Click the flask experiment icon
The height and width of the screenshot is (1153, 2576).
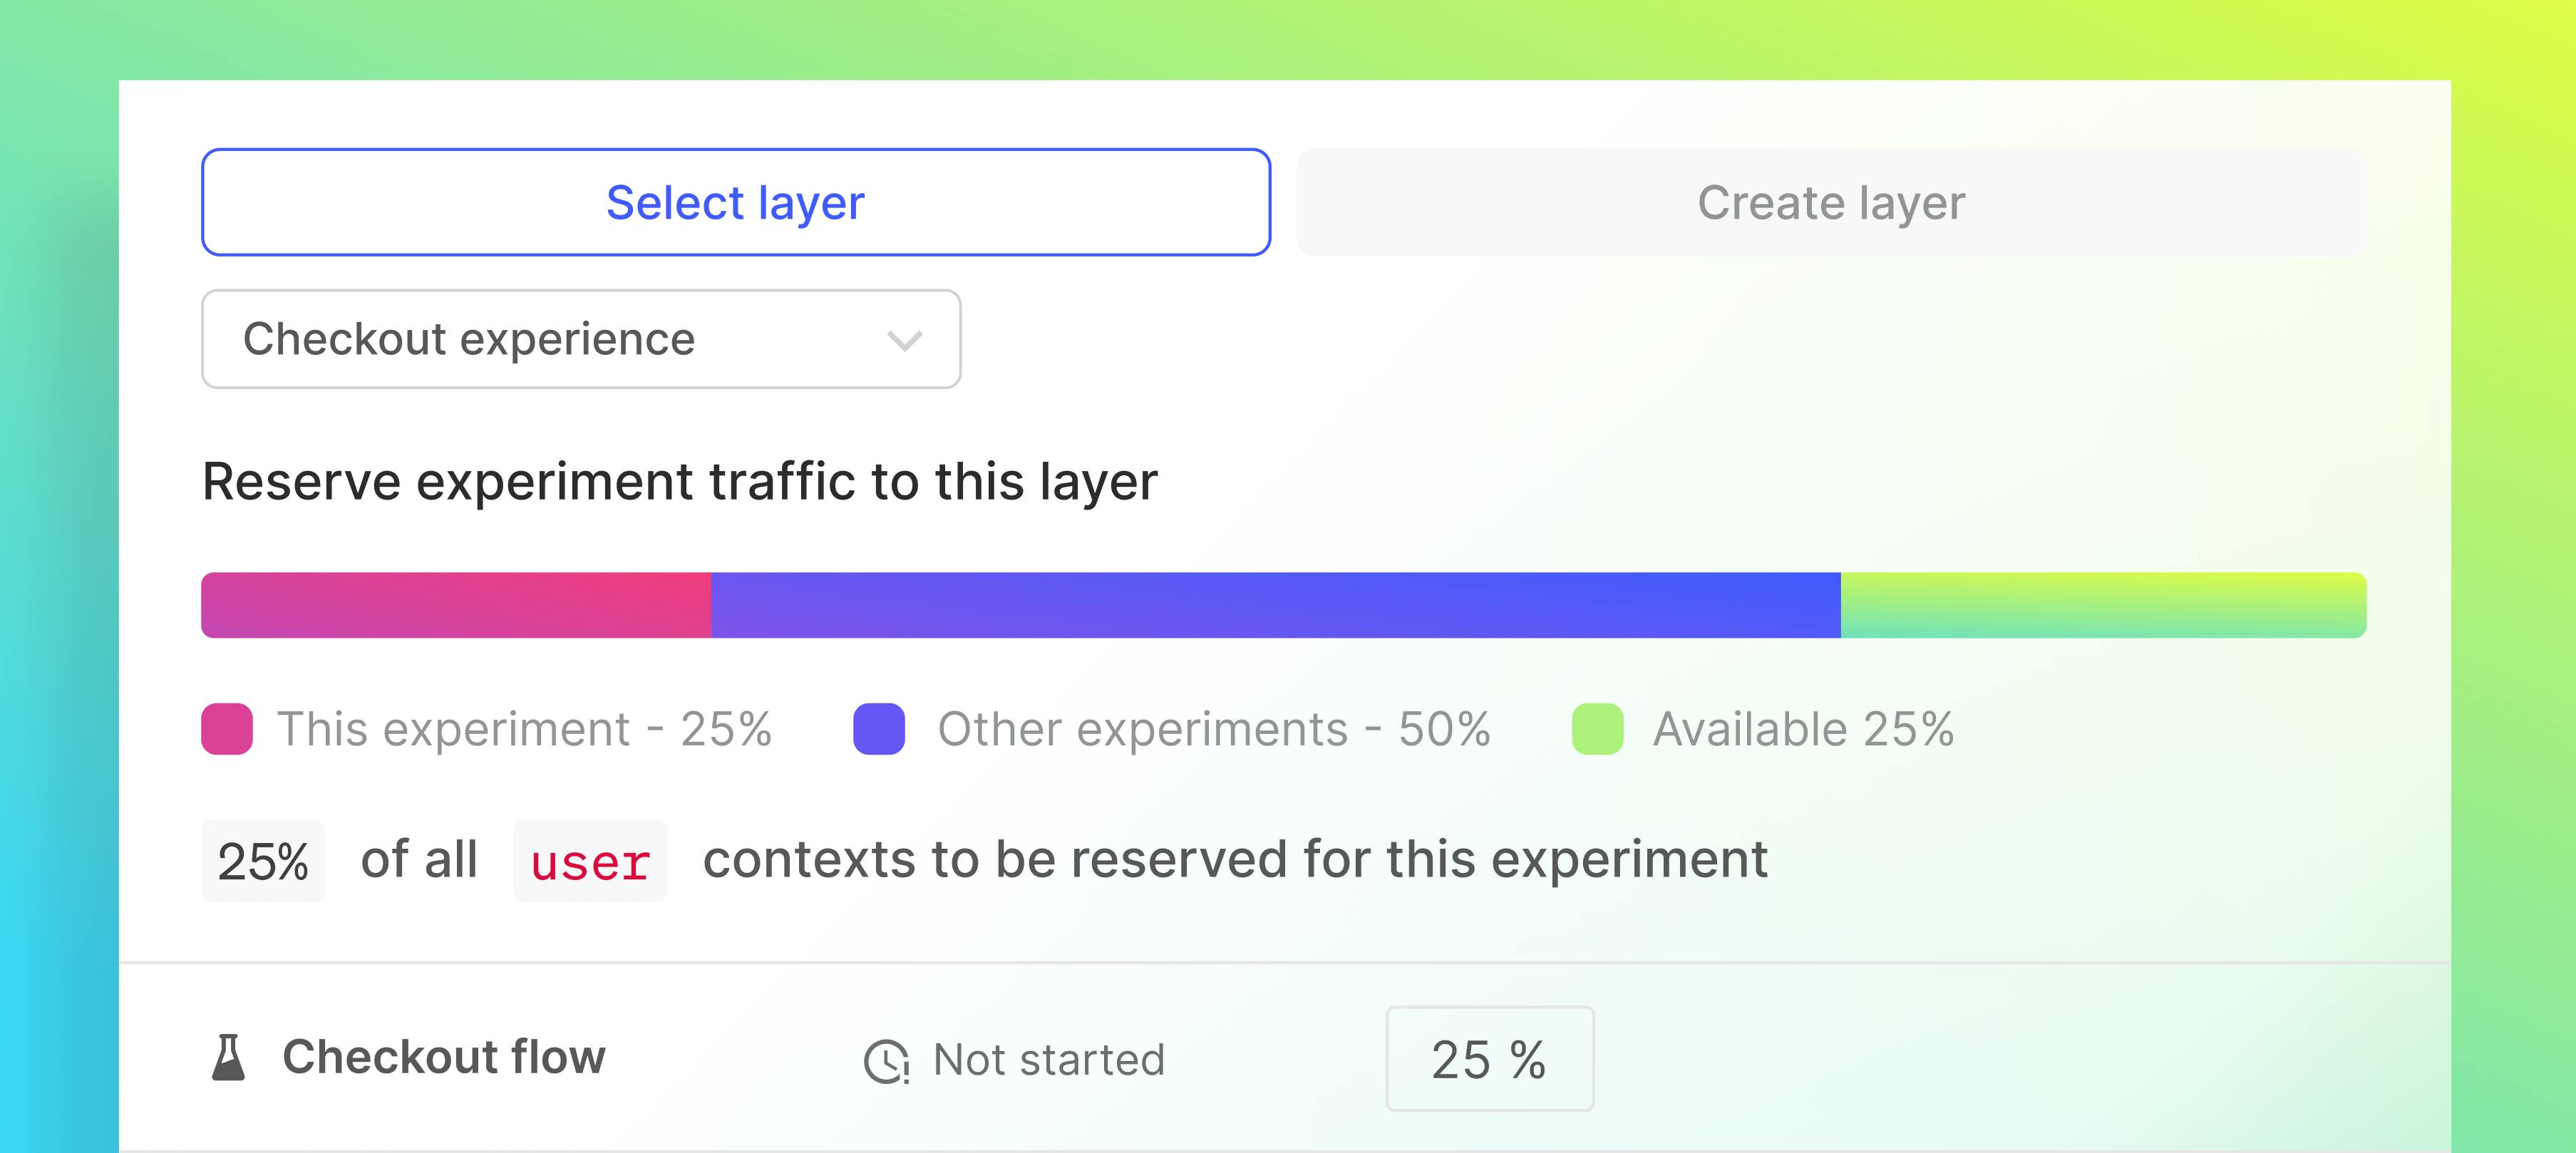pyautogui.click(x=229, y=1057)
